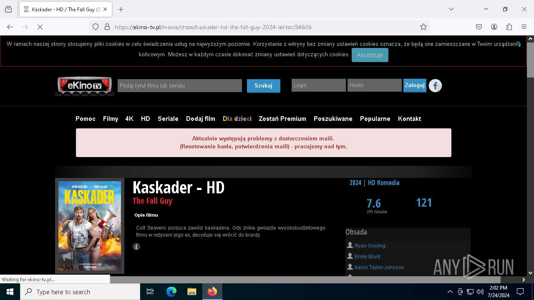Click the info icon below description
The height and width of the screenshot is (300, 534).
(x=136, y=247)
